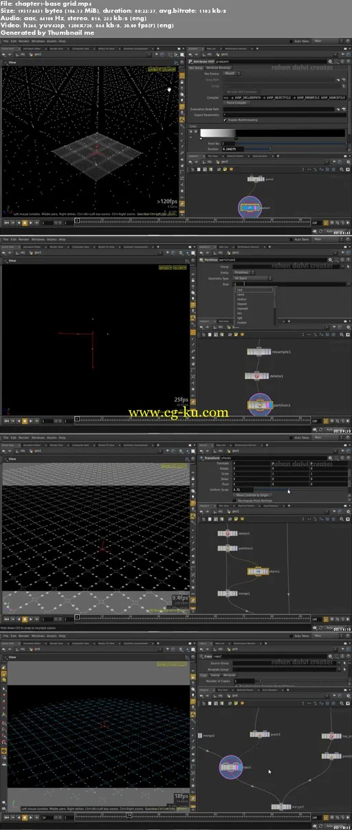This screenshot has width=352, height=830.
Task: Open Entity dropdown showing Primitives
Action: point(245,272)
